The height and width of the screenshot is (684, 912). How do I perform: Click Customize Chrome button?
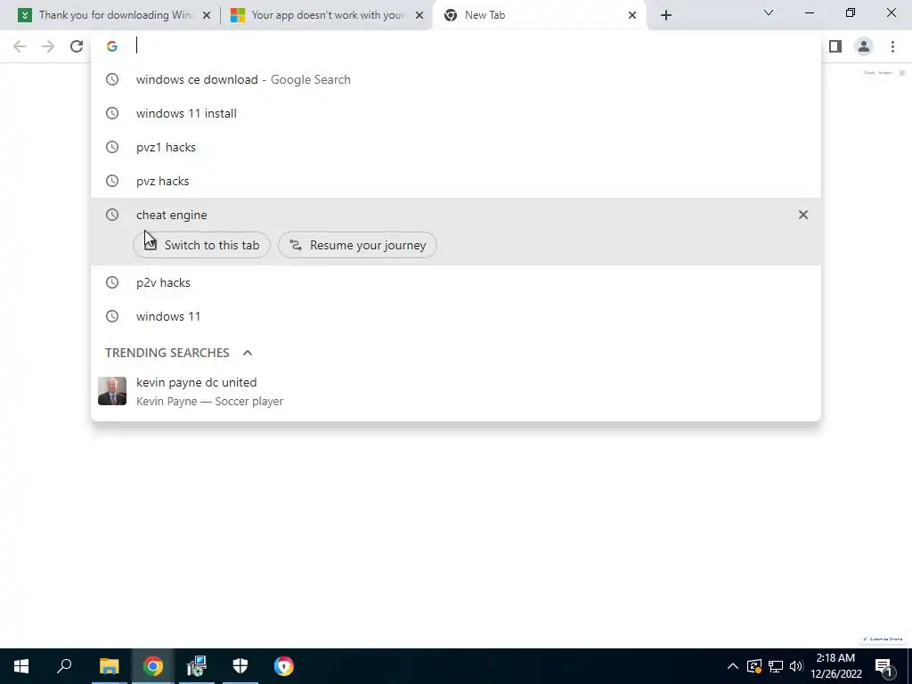pyautogui.click(x=883, y=639)
